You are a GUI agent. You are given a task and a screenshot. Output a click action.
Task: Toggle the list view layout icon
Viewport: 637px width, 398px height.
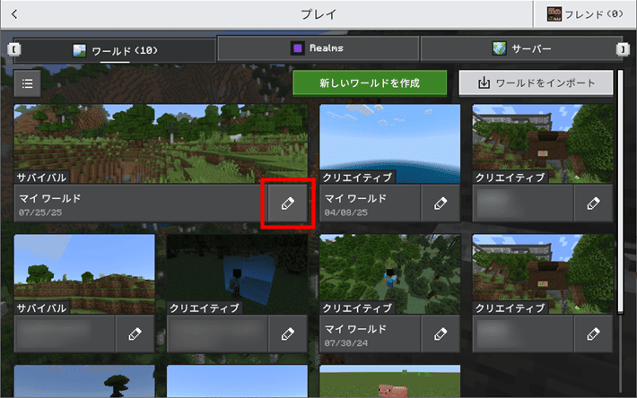click(x=27, y=83)
